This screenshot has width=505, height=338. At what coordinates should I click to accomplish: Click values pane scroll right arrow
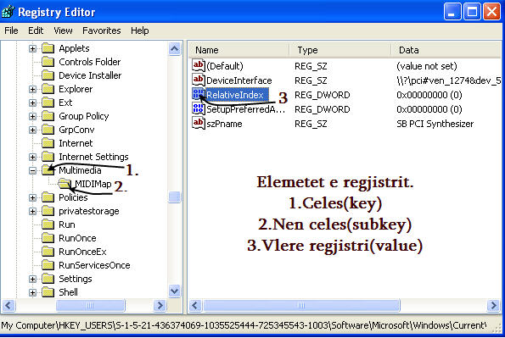493,305
